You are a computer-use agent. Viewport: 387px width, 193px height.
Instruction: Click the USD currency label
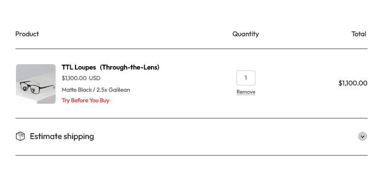tap(95, 78)
